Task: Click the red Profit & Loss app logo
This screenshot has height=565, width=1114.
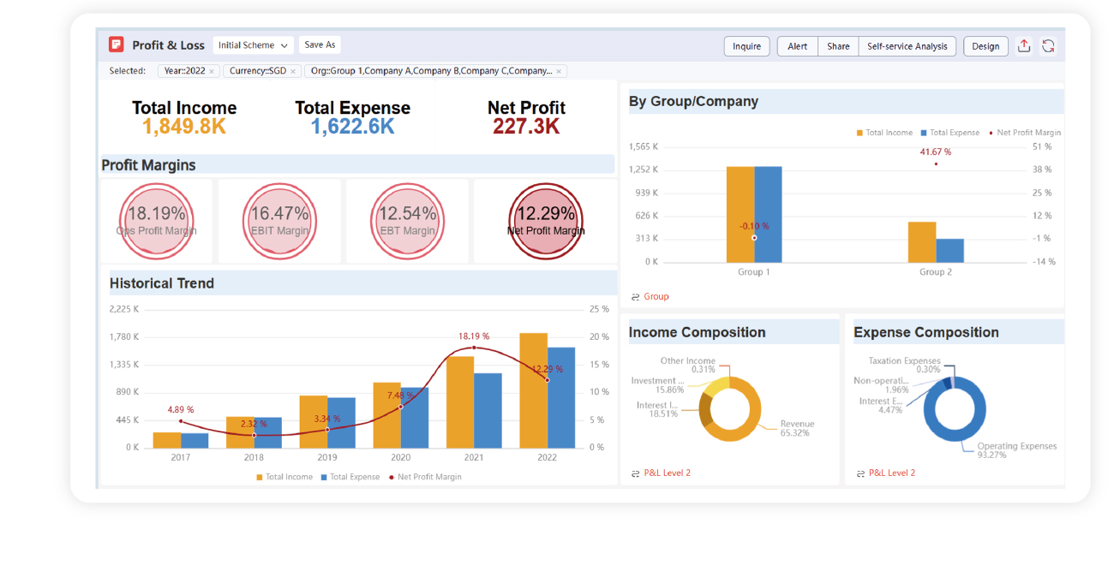Action: [x=117, y=45]
